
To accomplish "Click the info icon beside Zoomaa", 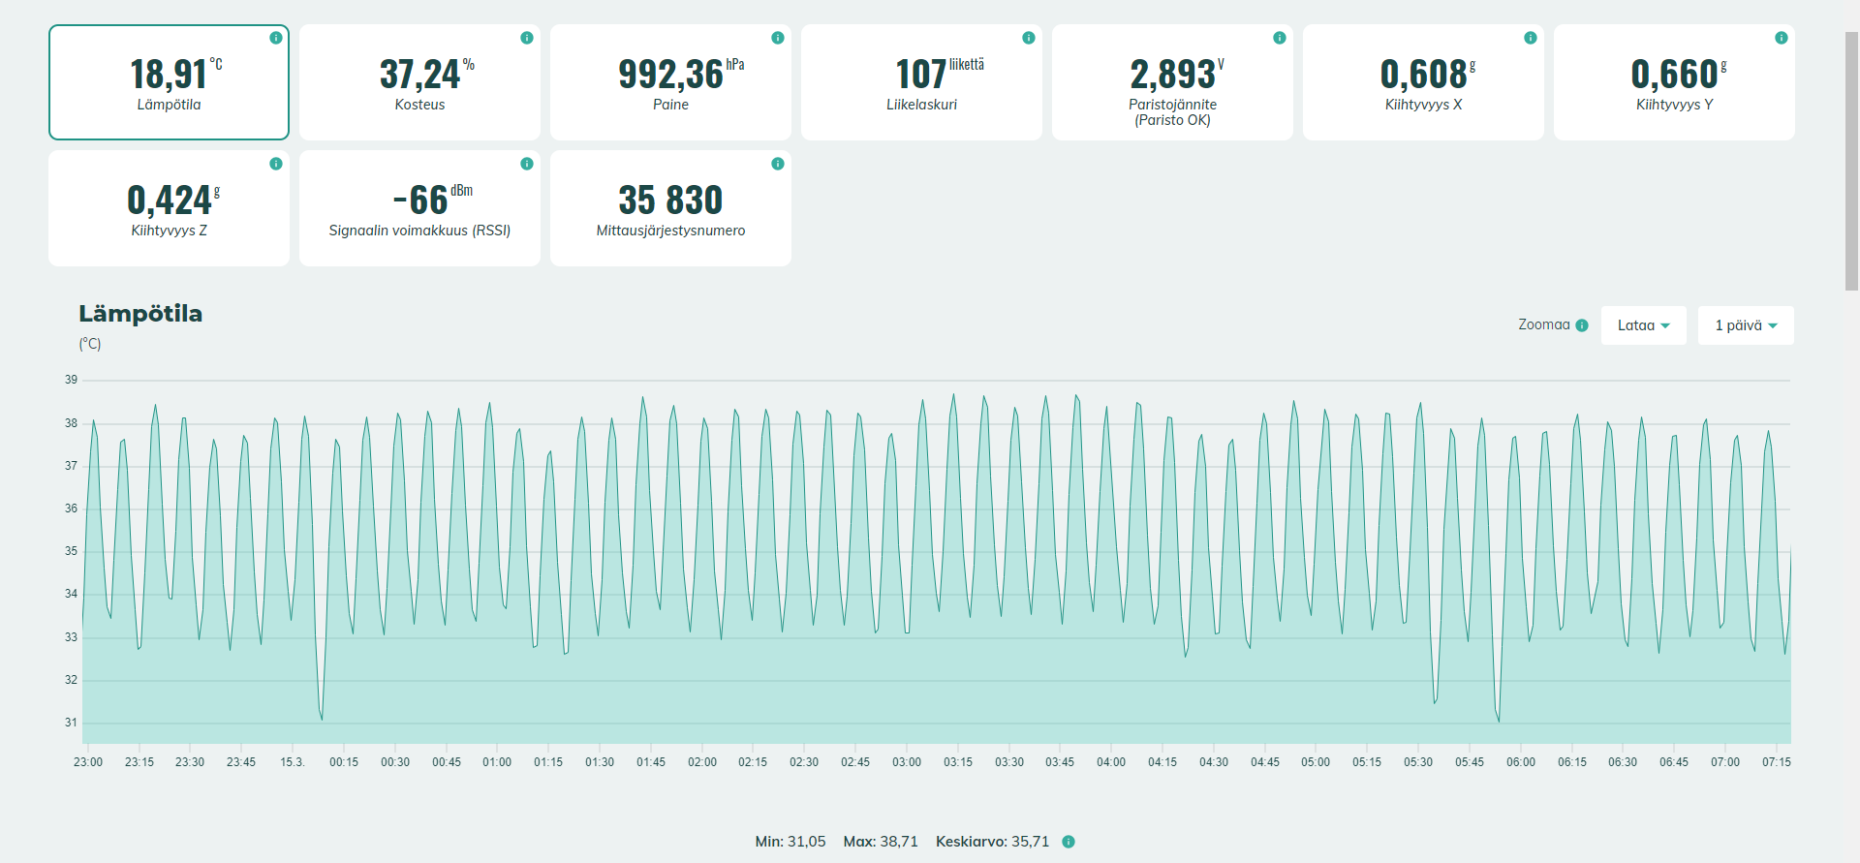I will pyautogui.click(x=1582, y=325).
